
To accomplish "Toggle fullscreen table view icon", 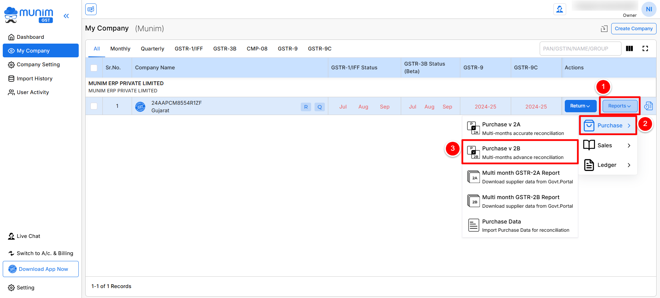I will click(x=645, y=48).
